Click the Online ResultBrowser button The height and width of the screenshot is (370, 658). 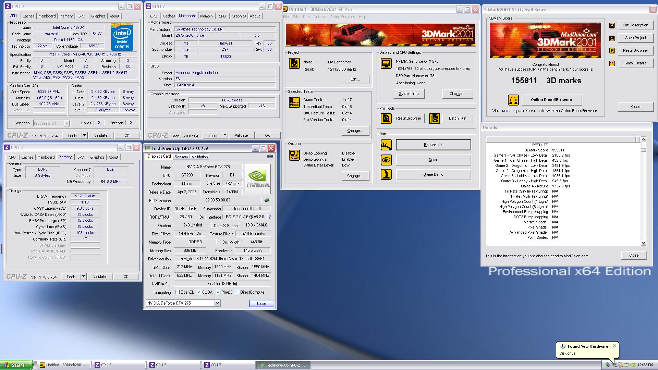551,100
